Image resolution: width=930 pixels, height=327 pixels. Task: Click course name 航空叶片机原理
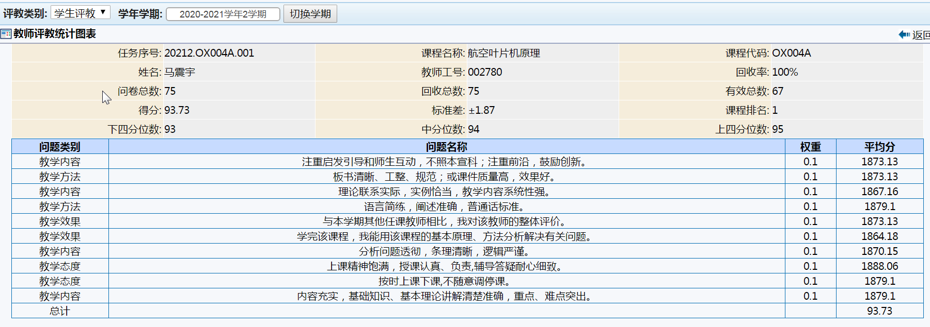tap(504, 53)
